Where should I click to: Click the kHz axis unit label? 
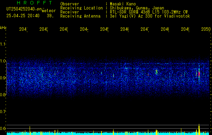tap(3, 28)
